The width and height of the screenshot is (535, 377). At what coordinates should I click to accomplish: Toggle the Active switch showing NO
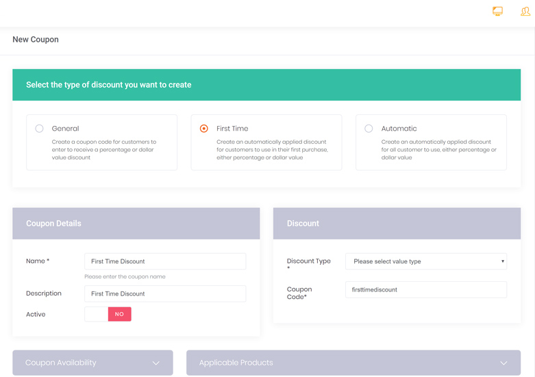coord(108,314)
